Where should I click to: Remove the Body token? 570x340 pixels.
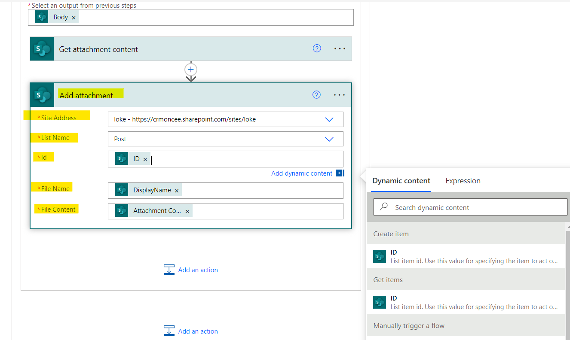pos(74,18)
